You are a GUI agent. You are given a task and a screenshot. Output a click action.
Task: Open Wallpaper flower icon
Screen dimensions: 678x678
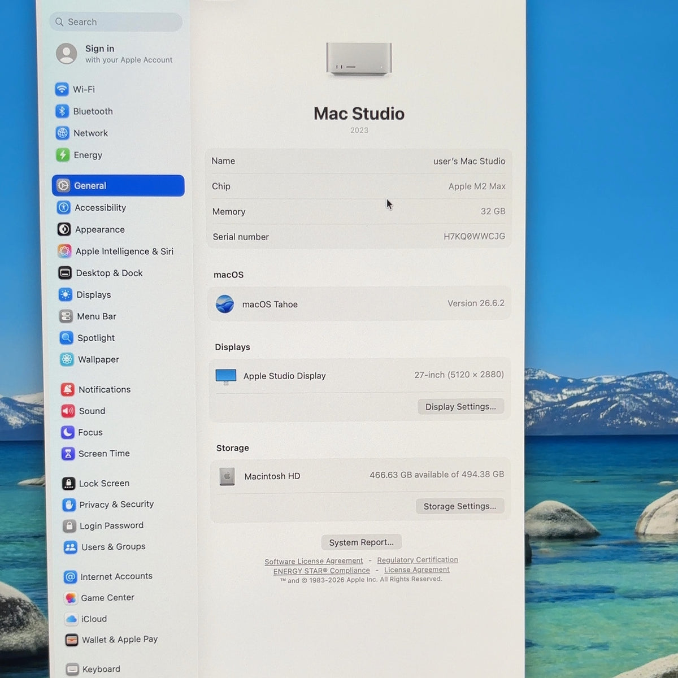point(67,359)
